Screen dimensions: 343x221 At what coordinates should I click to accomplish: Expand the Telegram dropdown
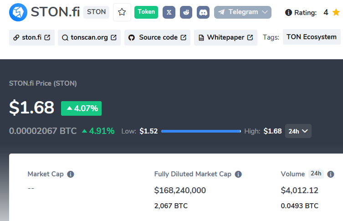click(x=243, y=12)
